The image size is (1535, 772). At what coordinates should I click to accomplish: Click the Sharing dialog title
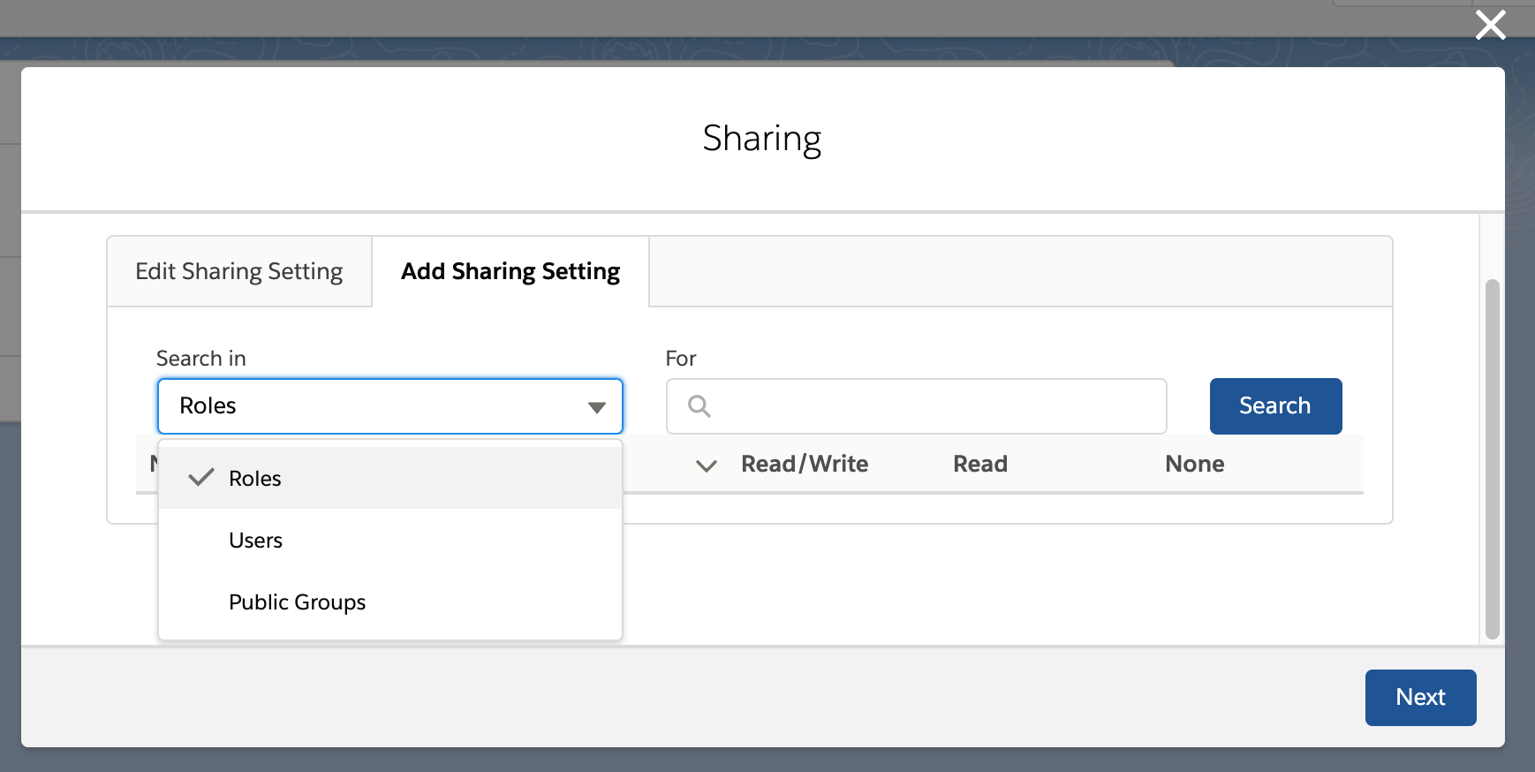762,140
